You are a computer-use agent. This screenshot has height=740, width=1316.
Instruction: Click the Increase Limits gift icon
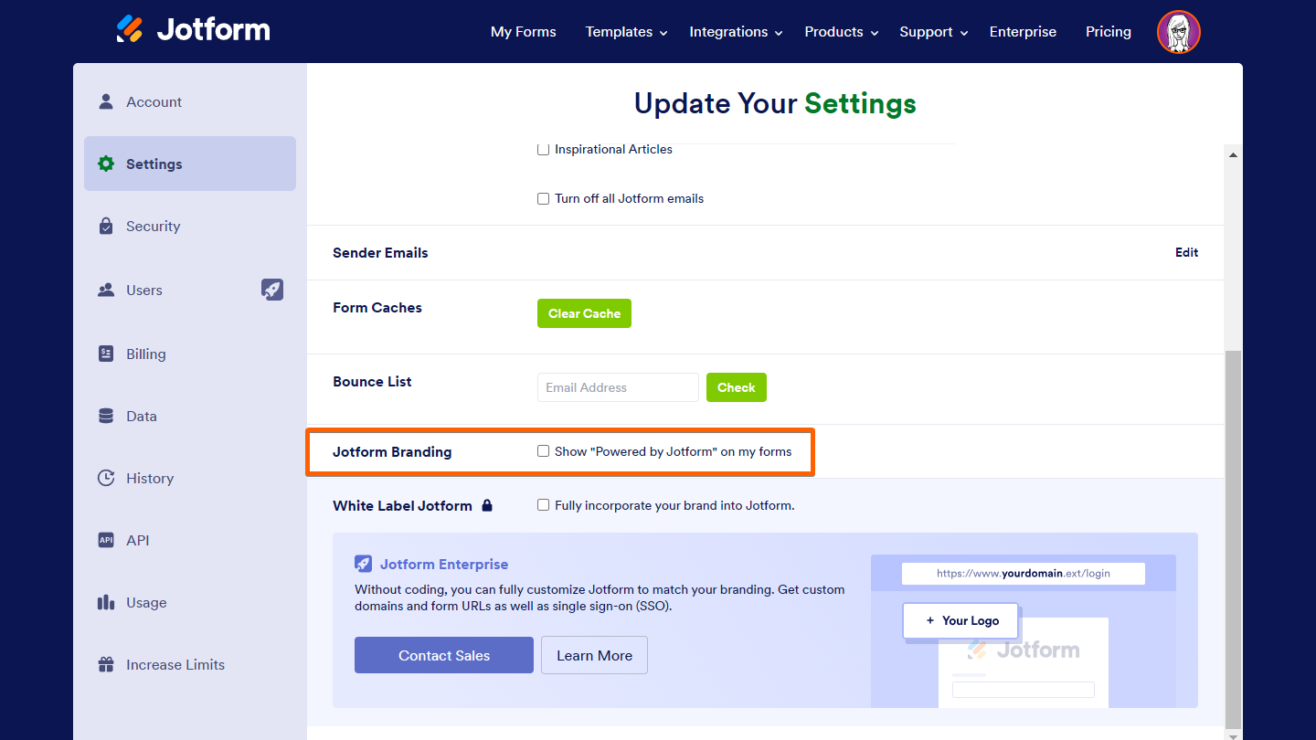(x=106, y=664)
